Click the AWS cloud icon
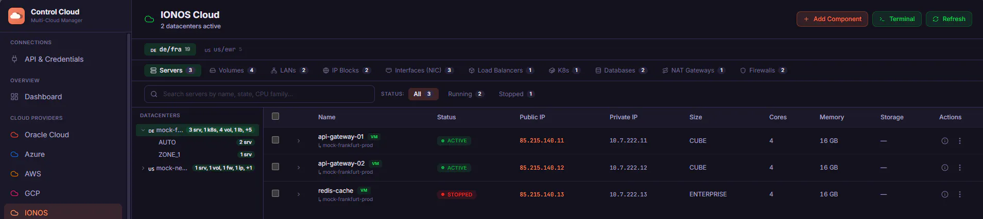 pos(14,174)
